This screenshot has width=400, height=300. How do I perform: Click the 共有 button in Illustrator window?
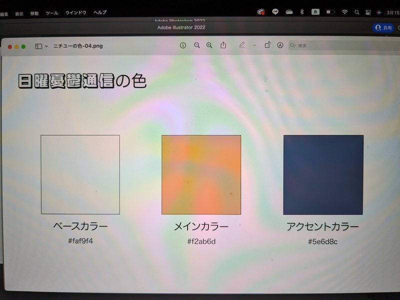pyautogui.click(x=383, y=27)
